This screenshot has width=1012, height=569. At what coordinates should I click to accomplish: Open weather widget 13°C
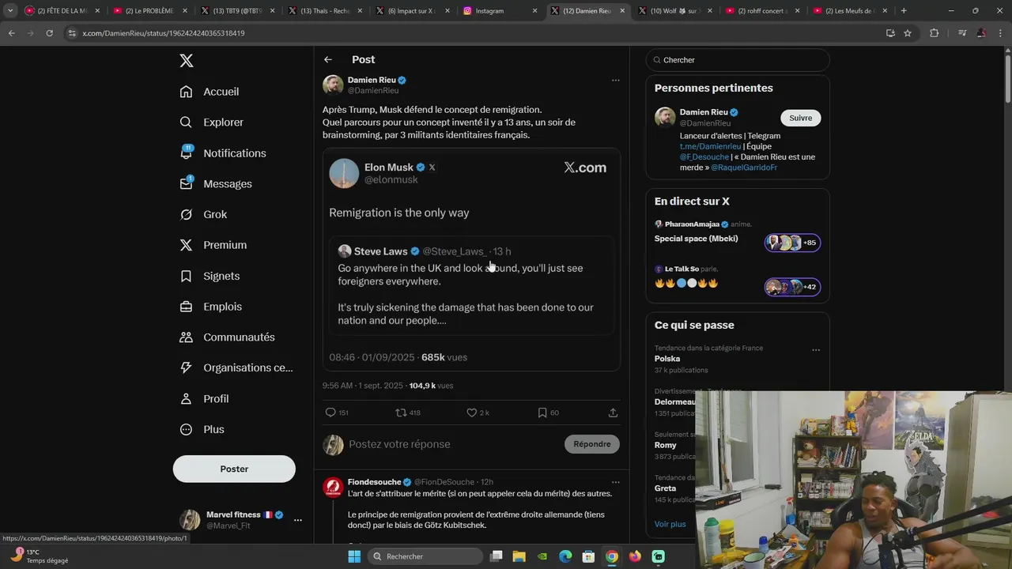40,556
